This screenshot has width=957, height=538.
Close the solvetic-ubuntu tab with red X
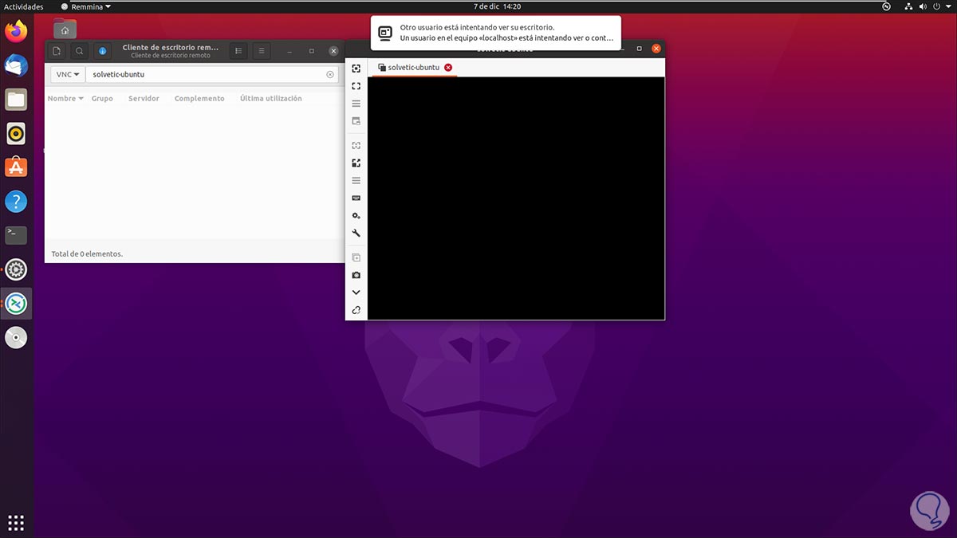pos(448,68)
